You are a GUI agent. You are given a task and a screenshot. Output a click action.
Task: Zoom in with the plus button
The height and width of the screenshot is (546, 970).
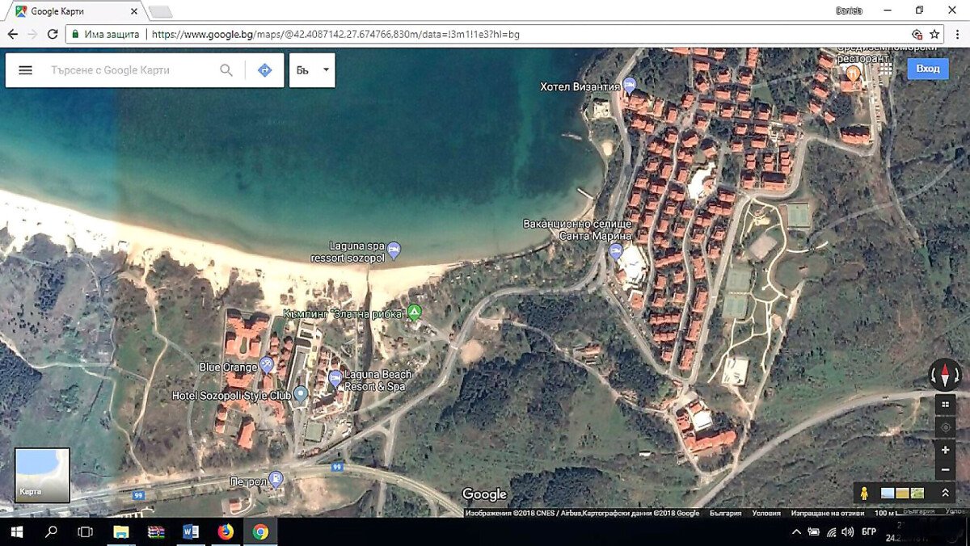(x=945, y=450)
